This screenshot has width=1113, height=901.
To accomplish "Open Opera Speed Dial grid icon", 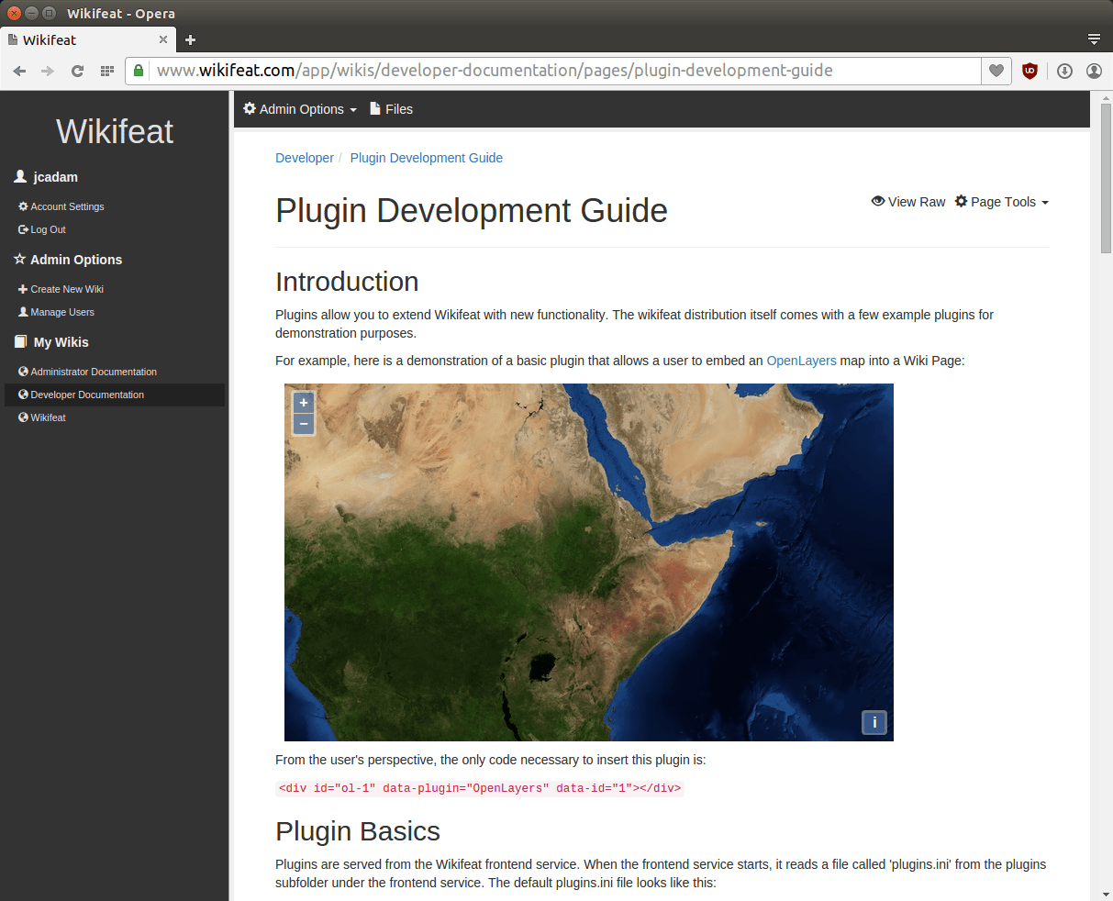I will 106,71.
